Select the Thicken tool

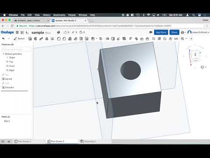[52, 39]
